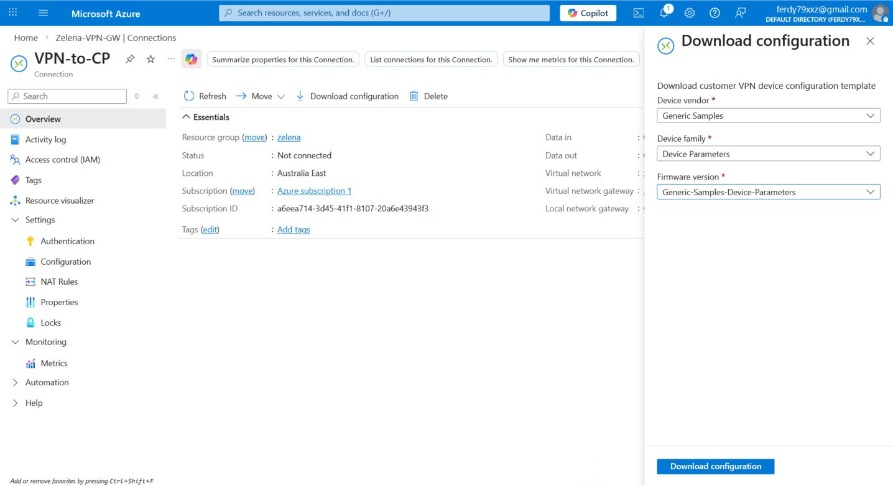
Task: Click Refresh in the toolbar
Action: pos(205,96)
